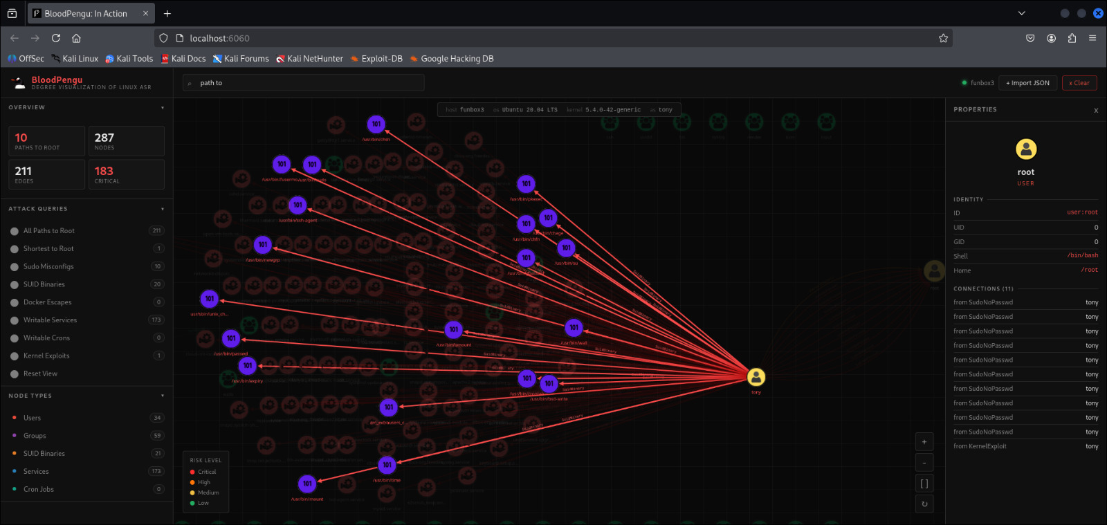Click the Paths to Root stat card
Screen dimensions: 1107x525
coord(46,141)
